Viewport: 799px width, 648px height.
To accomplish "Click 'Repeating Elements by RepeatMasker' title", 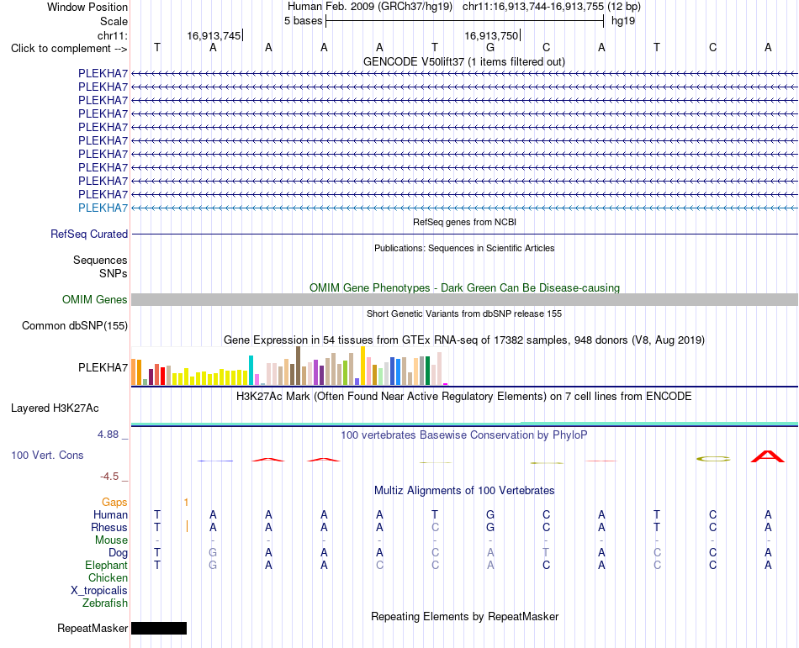I will (x=464, y=617).
